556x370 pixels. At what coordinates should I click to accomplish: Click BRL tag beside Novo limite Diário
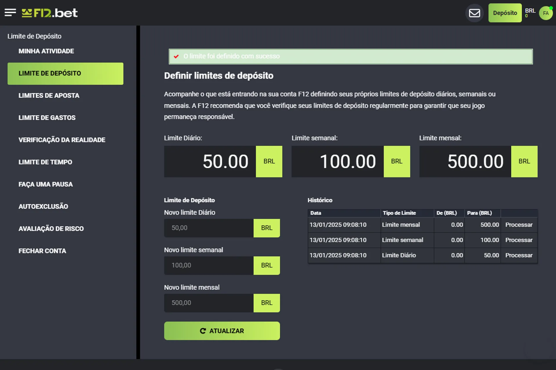(x=267, y=228)
